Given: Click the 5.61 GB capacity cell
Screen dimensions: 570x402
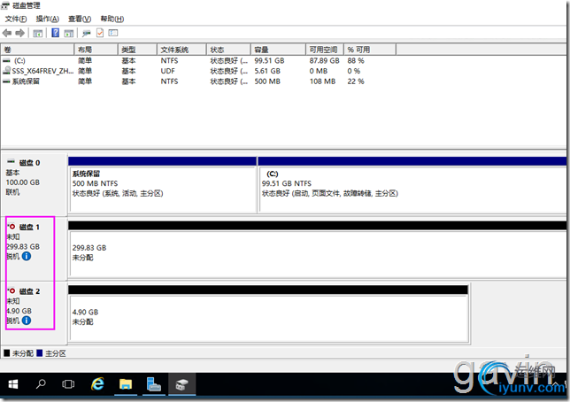Looking at the screenshot, I should point(267,71).
